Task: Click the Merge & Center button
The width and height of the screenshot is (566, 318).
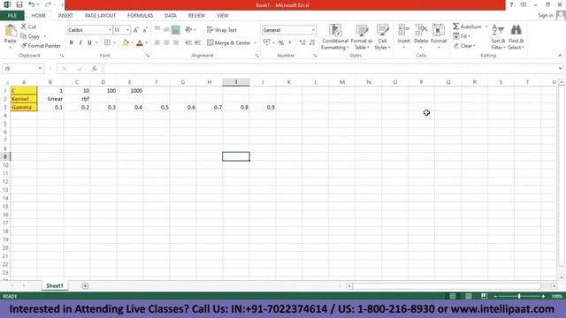Action: (229, 42)
